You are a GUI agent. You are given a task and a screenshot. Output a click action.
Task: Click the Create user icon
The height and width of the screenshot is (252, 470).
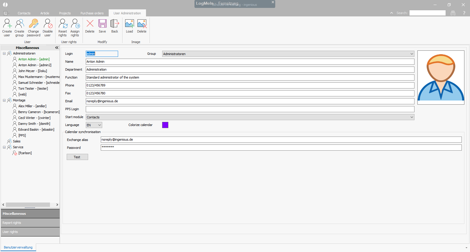7,24
